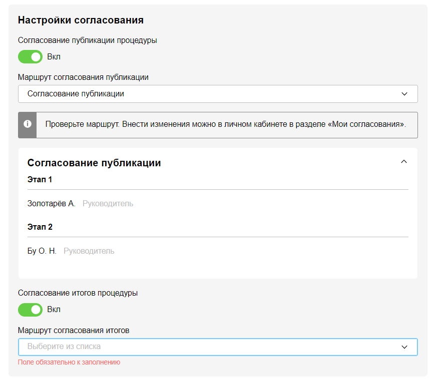Click the Руководитель role next to Золотарёв А.
Screen dimensions: 431x381
coord(108,204)
